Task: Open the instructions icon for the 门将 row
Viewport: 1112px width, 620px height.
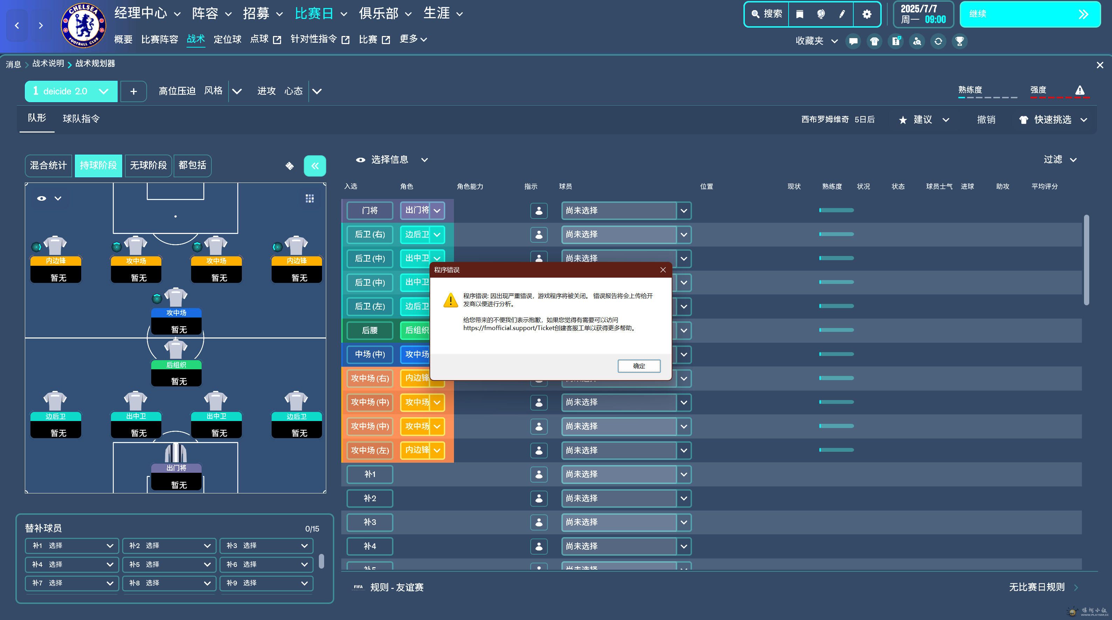Action: coord(538,211)
